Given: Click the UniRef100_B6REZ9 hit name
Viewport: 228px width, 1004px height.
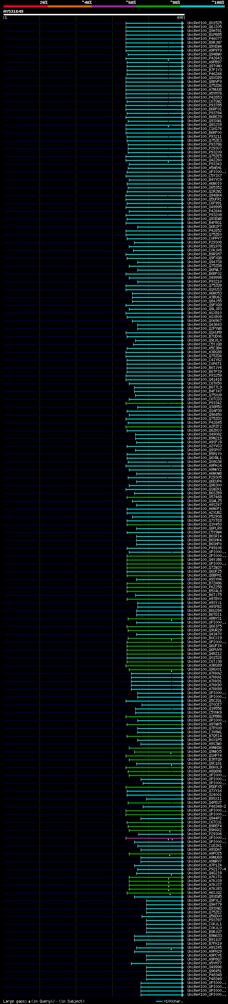Looking at the screenshot, I should tap(204, 117).
